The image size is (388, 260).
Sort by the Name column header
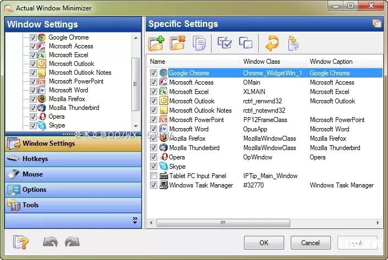[x=193, y=62]
